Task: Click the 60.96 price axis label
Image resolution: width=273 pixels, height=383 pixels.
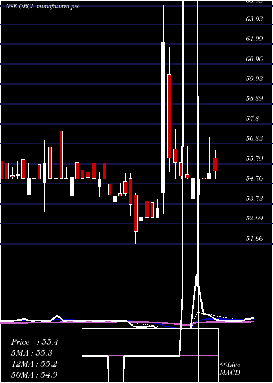Action: point(254,59)
